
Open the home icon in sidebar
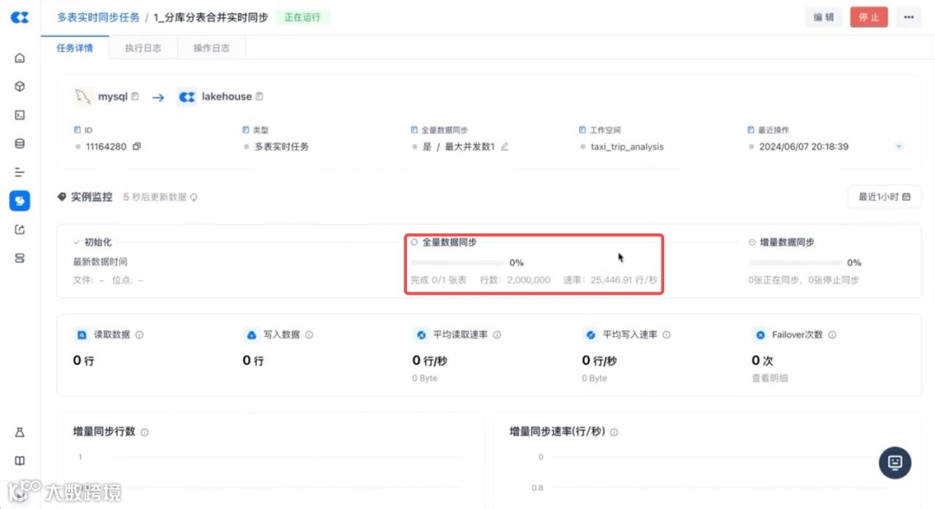20,58
